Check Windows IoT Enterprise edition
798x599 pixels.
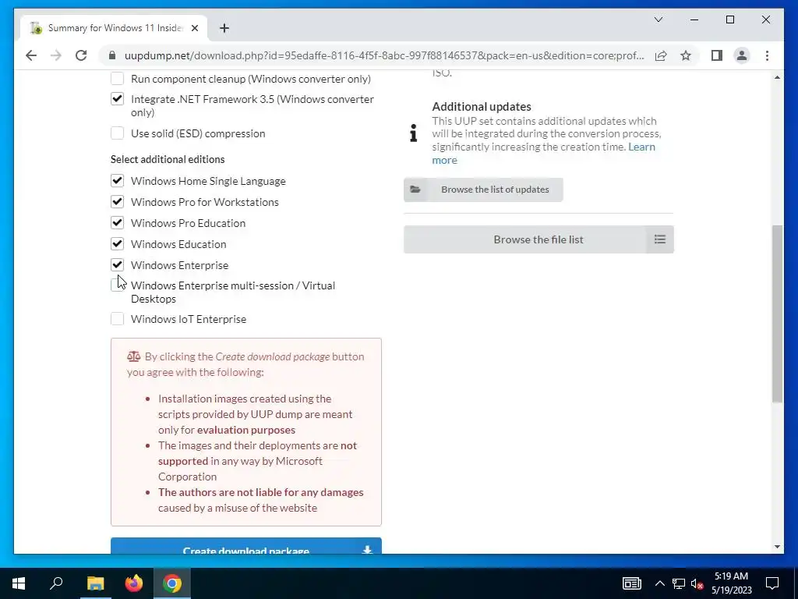click(117, 319)
